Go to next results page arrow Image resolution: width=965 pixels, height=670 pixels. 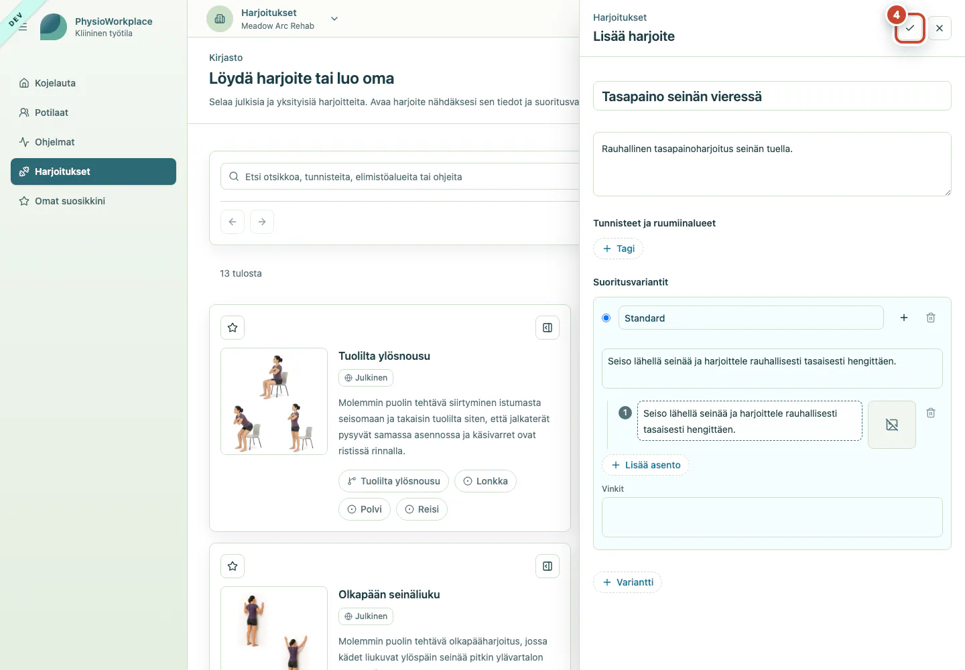pos(262,222)
